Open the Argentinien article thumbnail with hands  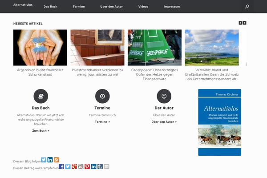coord(40,48)
